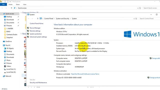
Task: Open Security and Maintenance
Action: click(38, 82)
